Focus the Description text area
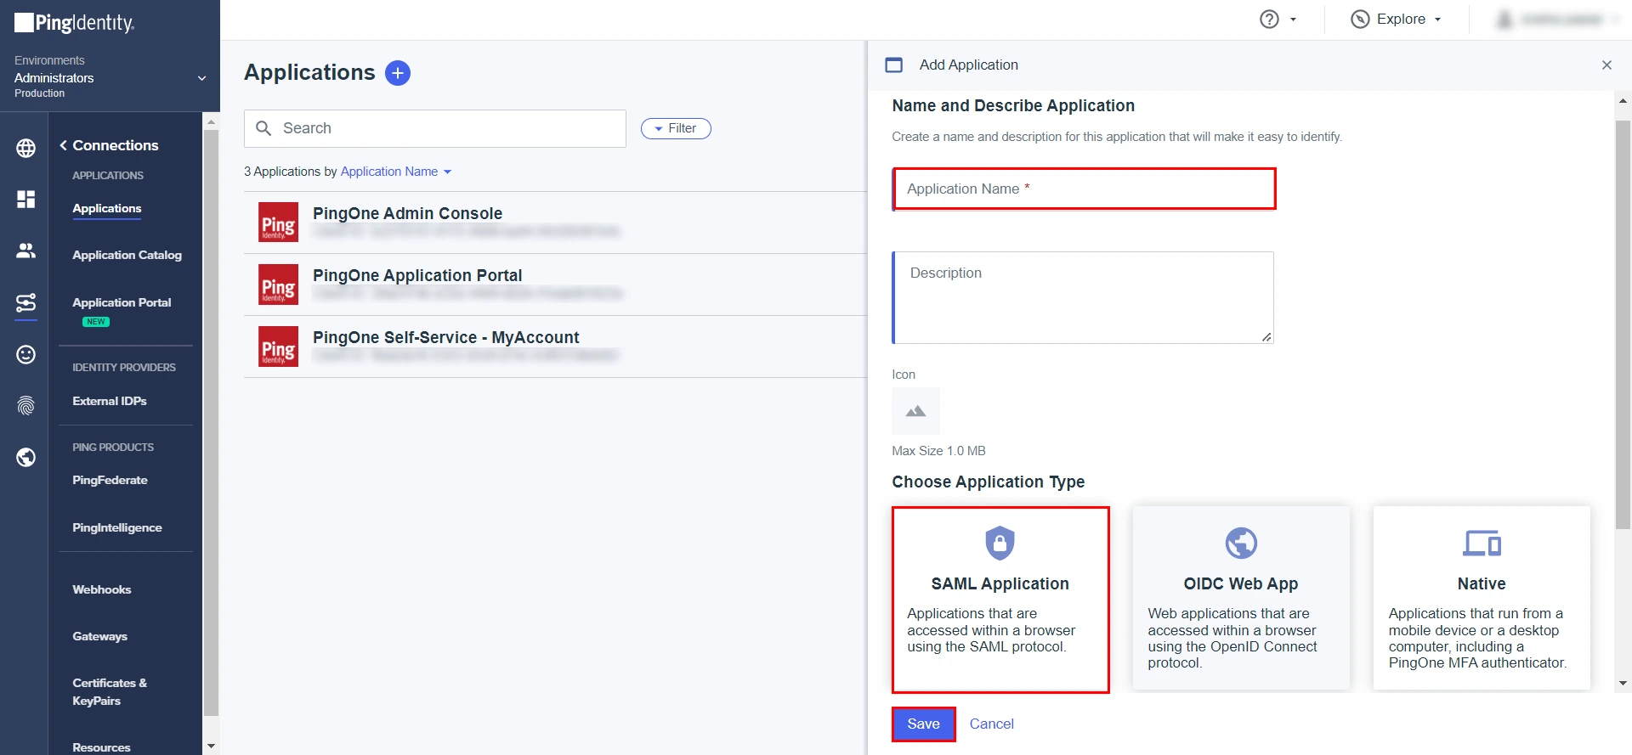This screenshot has width=1632, height=755. pyautogui.click(x=1083, y=297)
